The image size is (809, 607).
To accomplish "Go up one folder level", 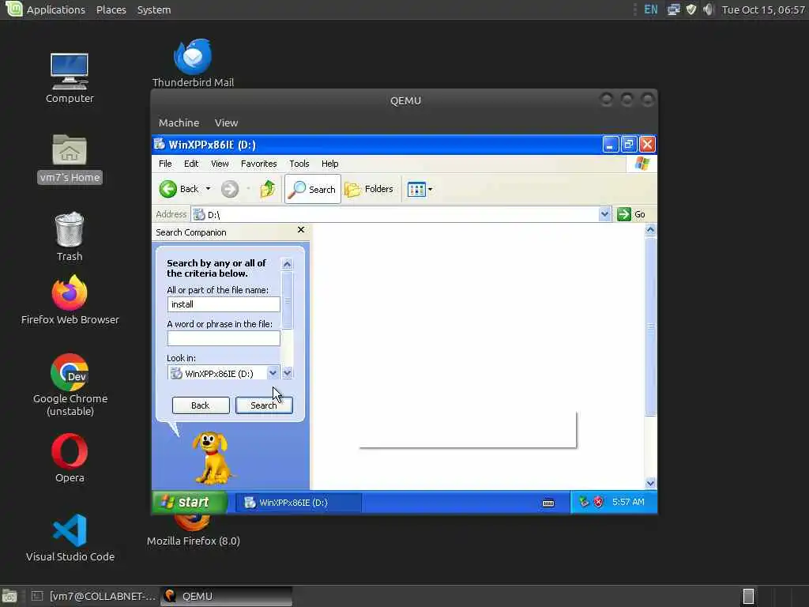I will pyautogui.click(x=267, y=189).
